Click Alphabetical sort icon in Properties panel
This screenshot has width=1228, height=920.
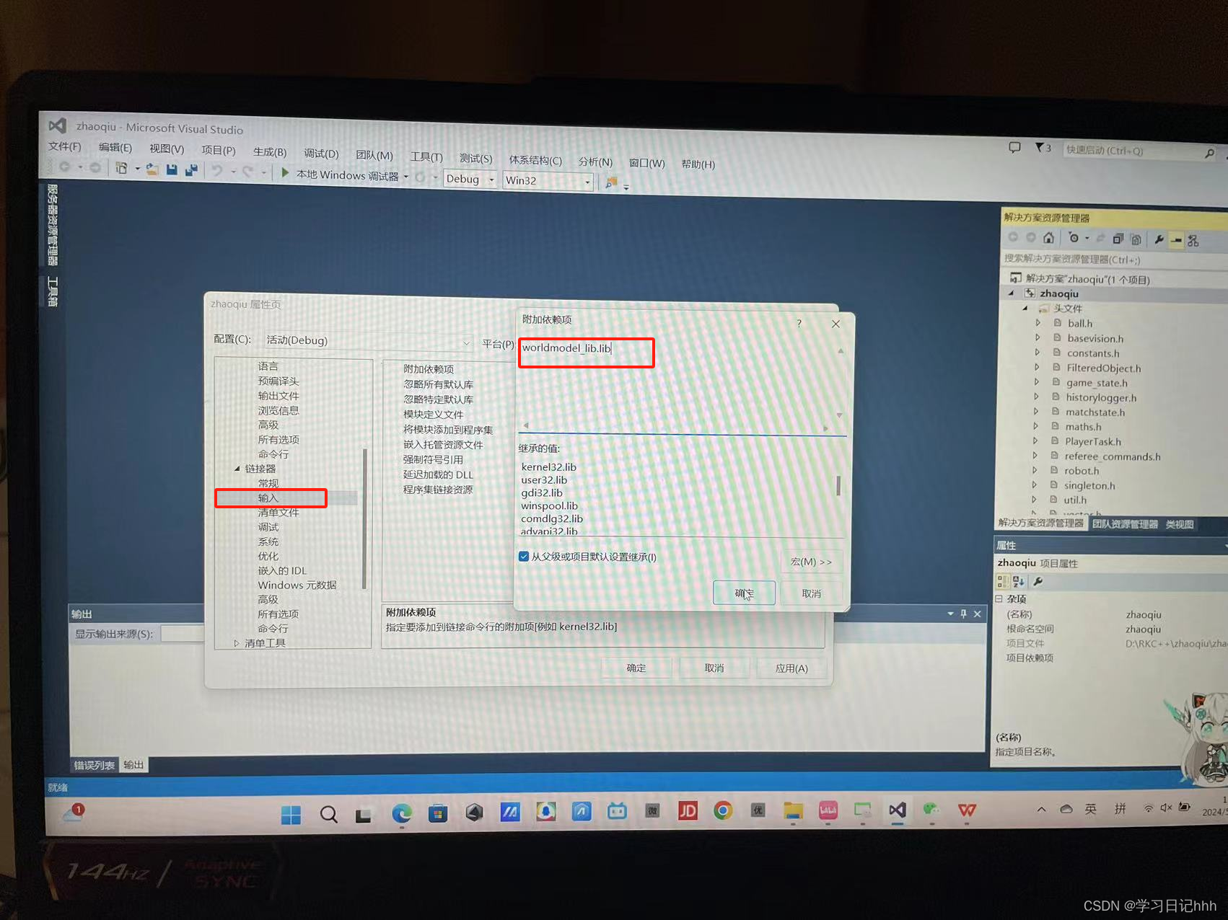(x=1019, y=581)
